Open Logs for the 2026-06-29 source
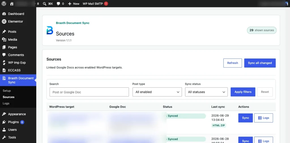 pyautogui.click(x=264, y=118)
